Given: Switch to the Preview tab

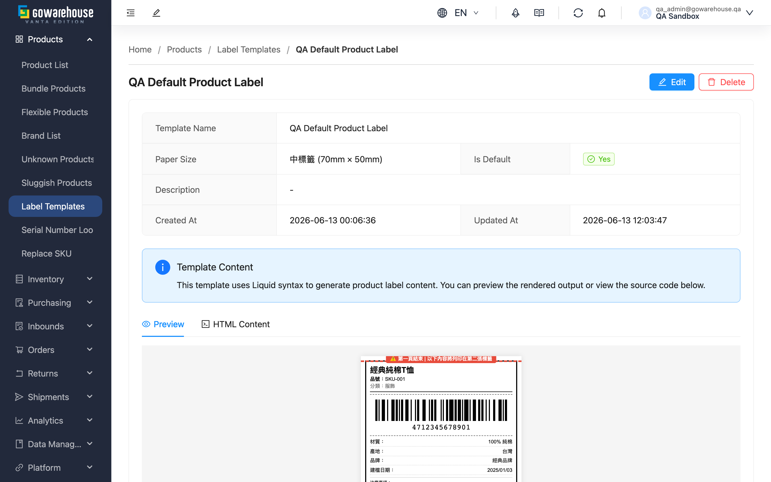Looking at the screenshot, I should (x=163, y=324).
